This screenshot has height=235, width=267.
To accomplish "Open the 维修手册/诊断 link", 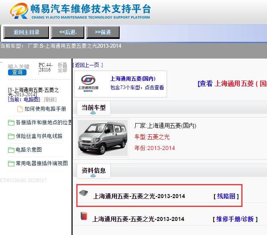I will click(235, 219).
